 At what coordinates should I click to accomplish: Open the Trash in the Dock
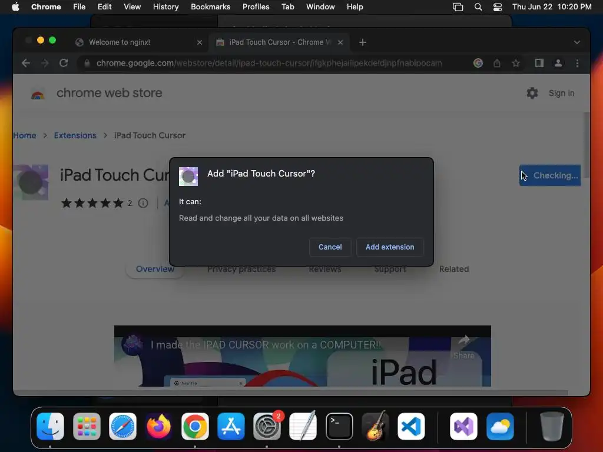(x=552, y=427)
